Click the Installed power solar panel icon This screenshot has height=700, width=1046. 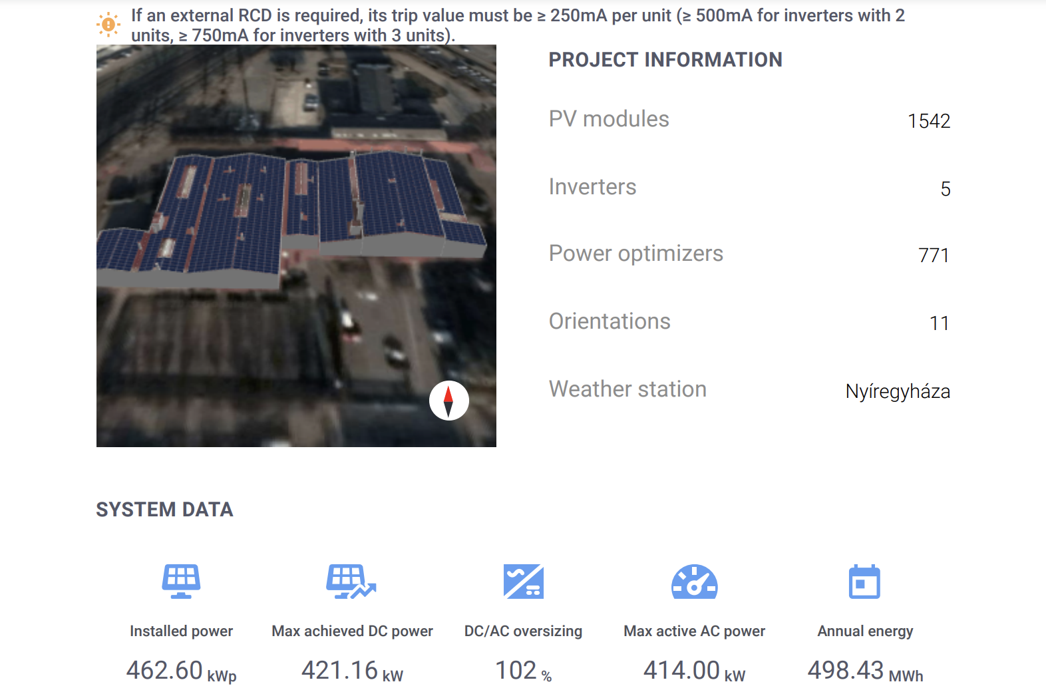[x=181, y=582]
